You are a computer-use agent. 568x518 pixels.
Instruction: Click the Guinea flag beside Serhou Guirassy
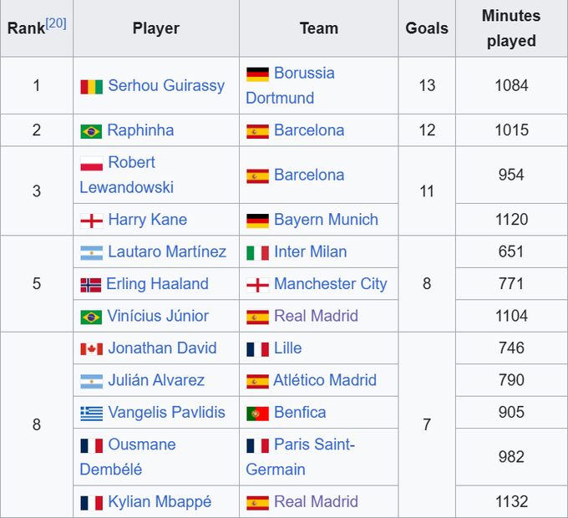click(91, 86)
